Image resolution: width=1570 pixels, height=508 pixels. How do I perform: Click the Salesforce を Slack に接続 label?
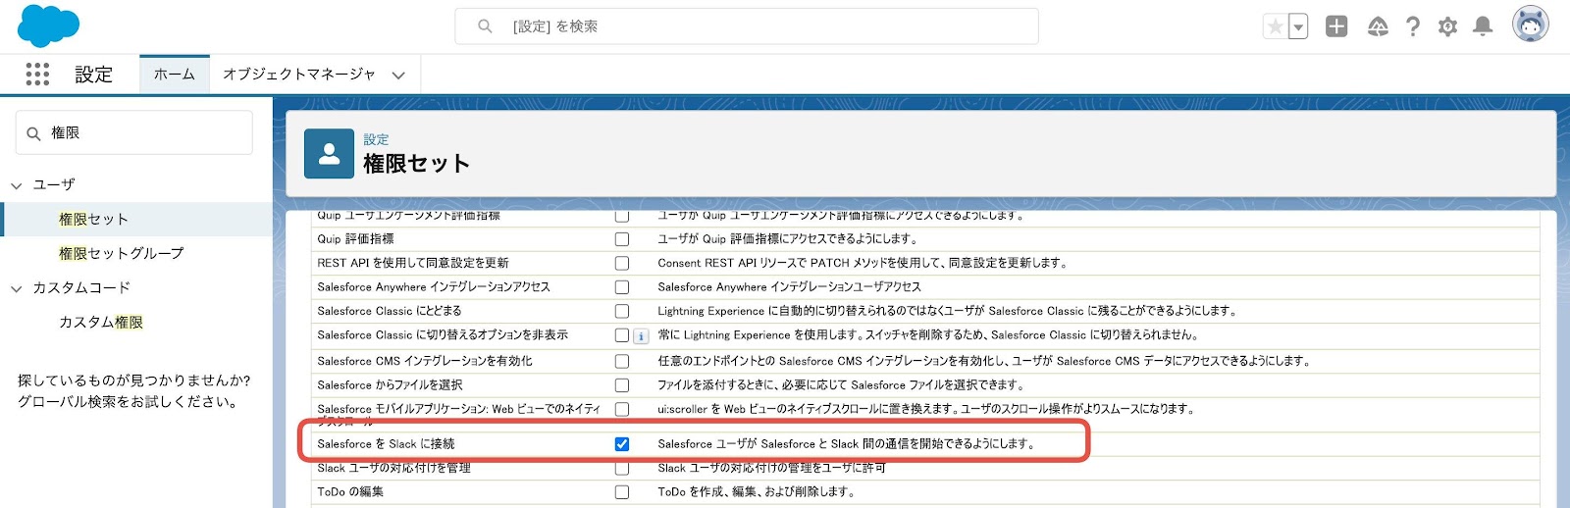386,444
